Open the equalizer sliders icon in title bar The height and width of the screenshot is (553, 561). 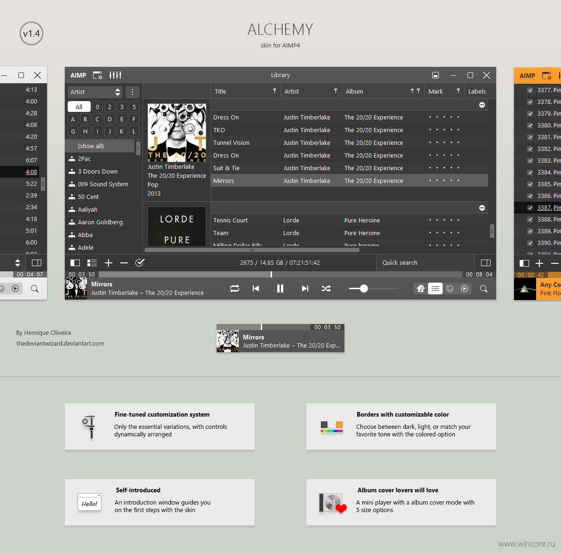pyautogui.click(x=115, y=75)
